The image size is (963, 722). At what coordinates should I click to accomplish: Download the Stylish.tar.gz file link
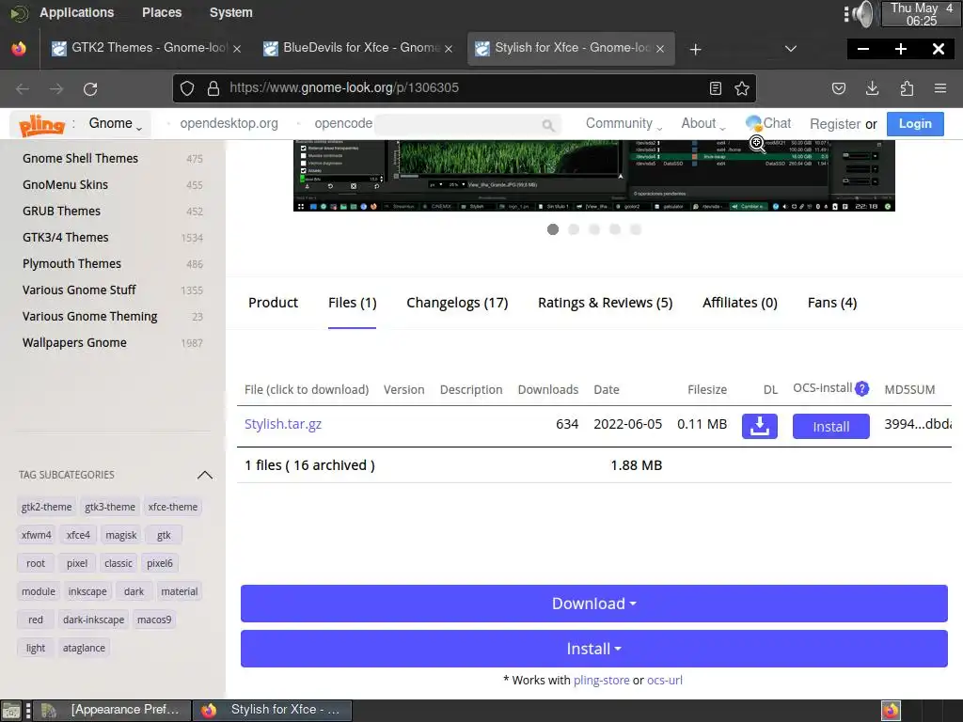click(x=283, y=424)
